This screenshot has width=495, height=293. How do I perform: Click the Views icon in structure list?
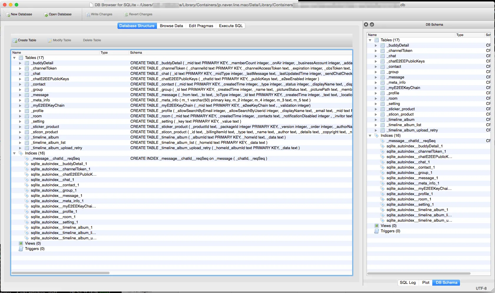21,243
